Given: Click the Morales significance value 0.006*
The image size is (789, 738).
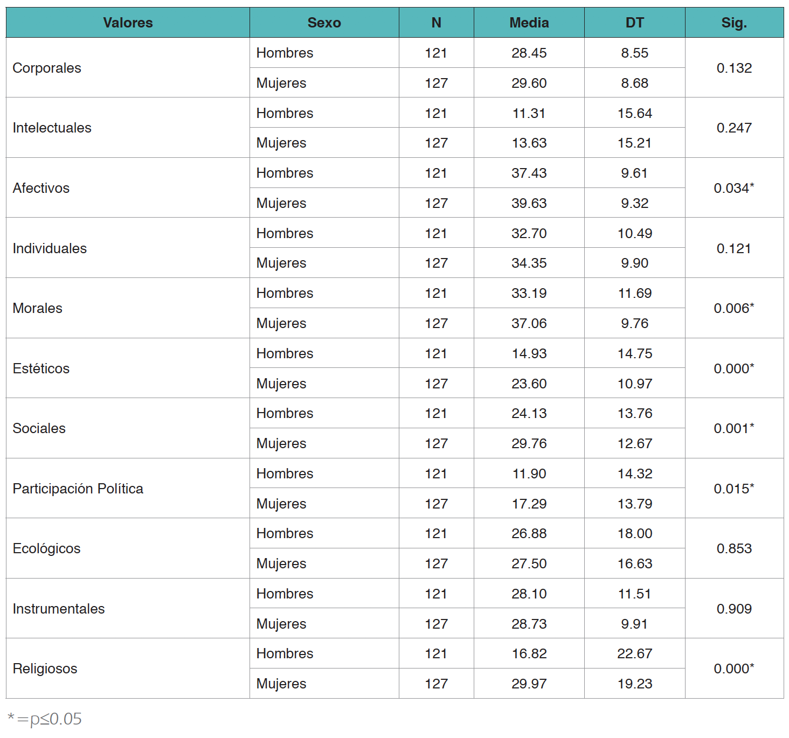Looking at the screenshot, I should [x=734, y=308].
